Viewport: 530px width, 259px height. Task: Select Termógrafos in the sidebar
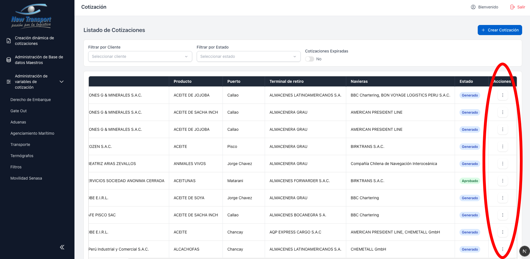22,156
